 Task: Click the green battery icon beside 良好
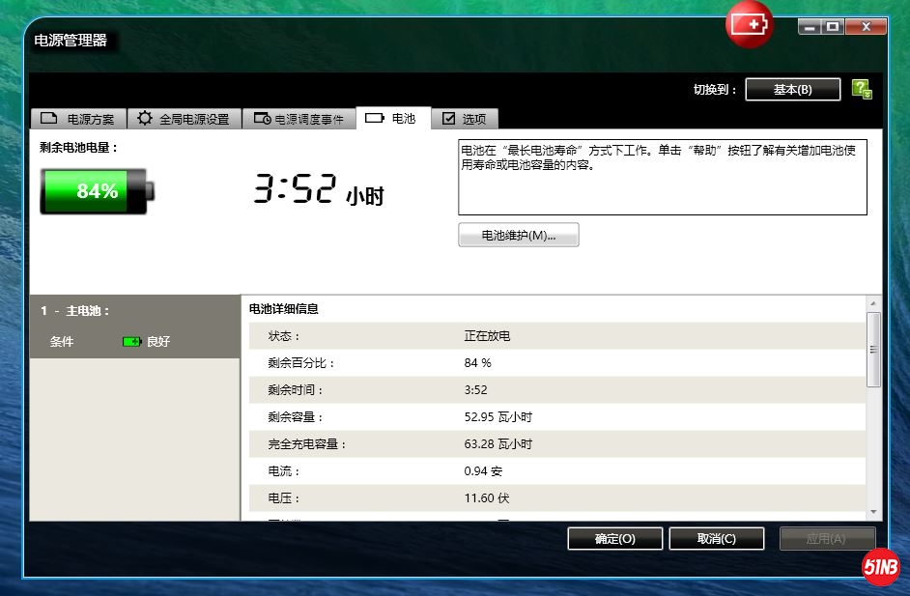pos(131,342)
